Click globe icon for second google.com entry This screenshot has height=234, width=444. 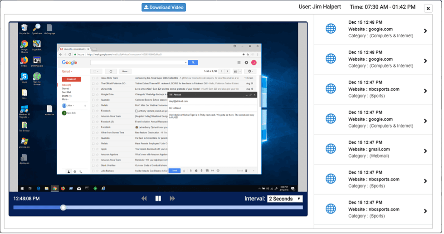331,58
